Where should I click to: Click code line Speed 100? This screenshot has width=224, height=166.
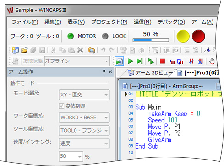point(163,120)
